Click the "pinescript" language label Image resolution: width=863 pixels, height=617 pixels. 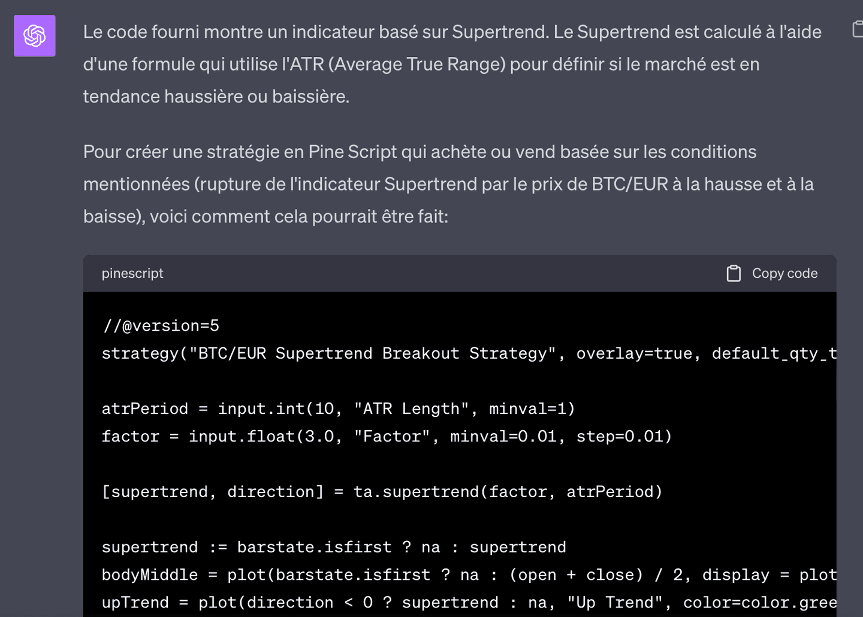coord(132,273)
